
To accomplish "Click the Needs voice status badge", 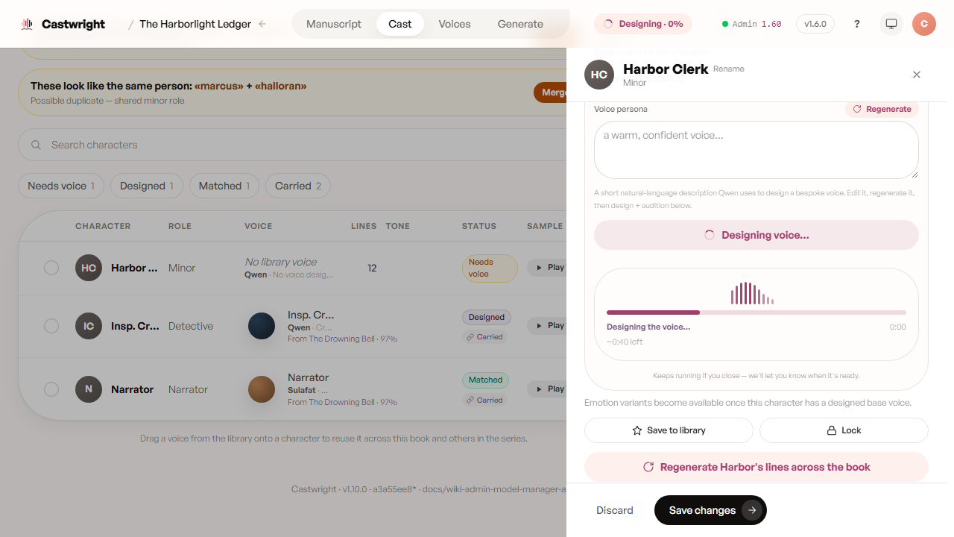I will click(490, 268).
